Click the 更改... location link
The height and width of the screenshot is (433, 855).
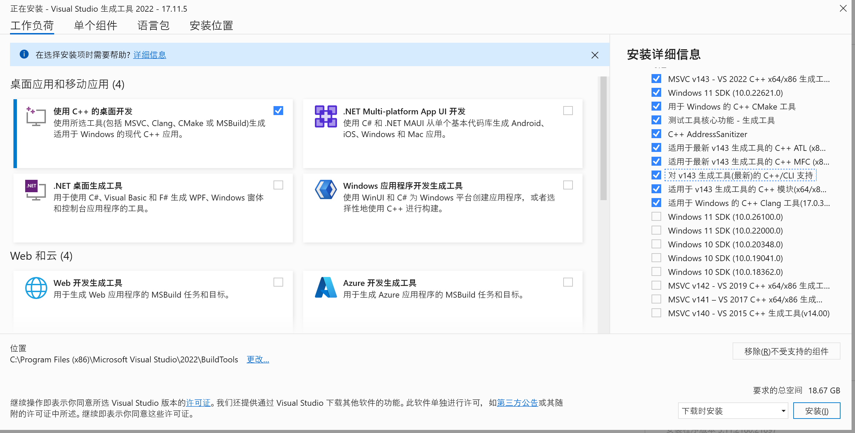tap(258, 359)
